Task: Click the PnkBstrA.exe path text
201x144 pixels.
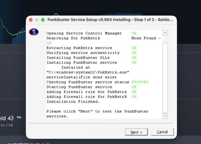Action: (88, 72)
